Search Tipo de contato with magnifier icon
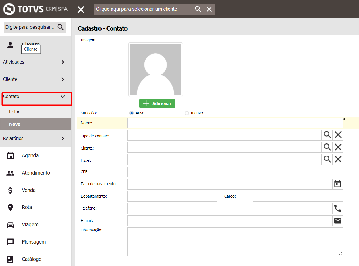Screen dimensions: 359x266 (327, 135)
